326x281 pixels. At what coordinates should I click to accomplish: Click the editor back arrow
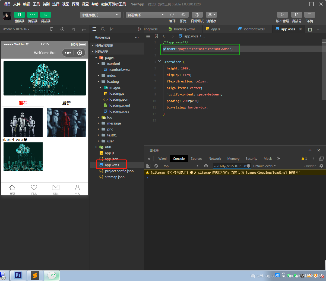pos(164,36)
